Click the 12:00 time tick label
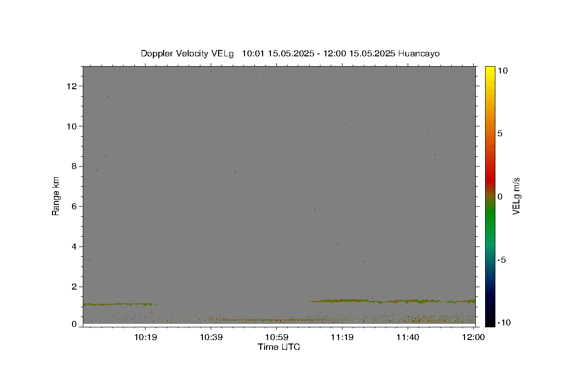 (473, 337)
